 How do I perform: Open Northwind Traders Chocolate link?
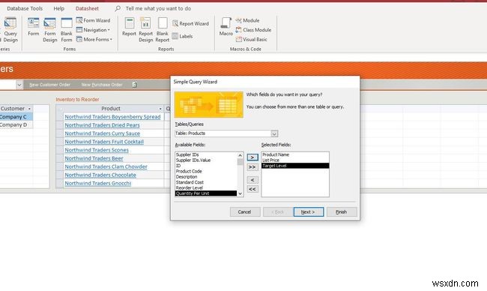pos(100,175)
